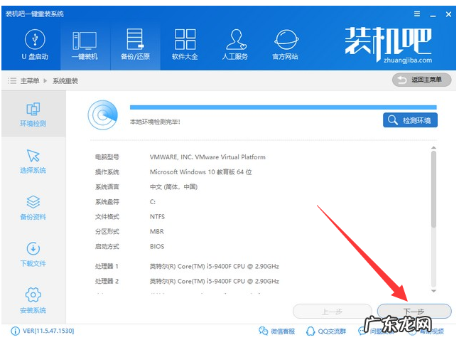Viewport: 459px width, 345px height.
Task: Click the VMware Virtual Platform model text
Action: [x=207, y=157]
